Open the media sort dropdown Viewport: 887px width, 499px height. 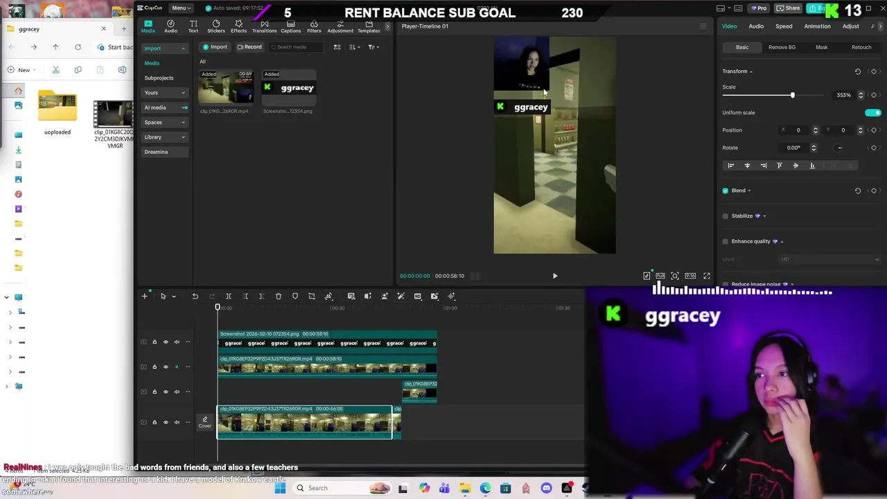pyautogui.click(x=353, y=47)
